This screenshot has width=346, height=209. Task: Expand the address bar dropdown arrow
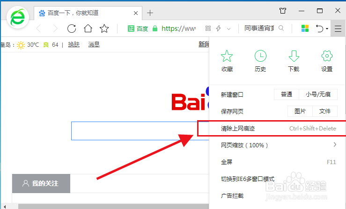[228, 29]
